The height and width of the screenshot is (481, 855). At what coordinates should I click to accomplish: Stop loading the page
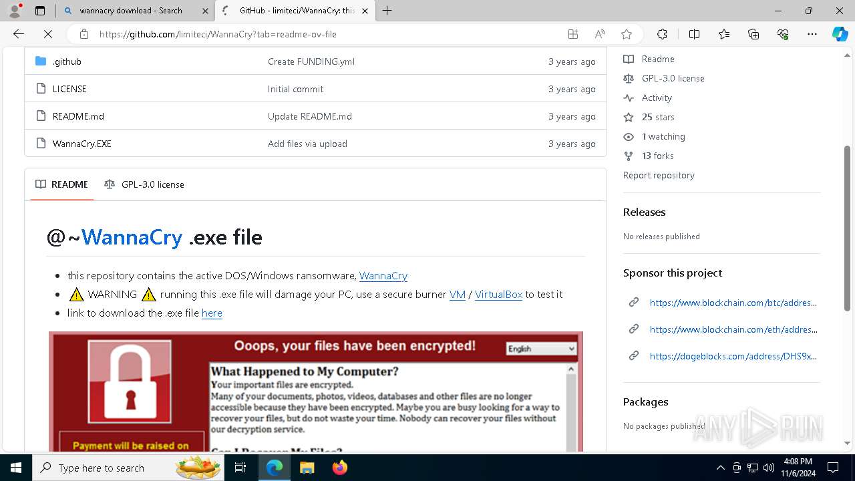[x=48, y=34]
